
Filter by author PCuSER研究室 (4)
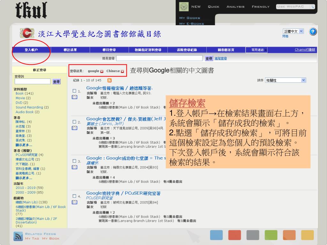pyautogui.click(x=29, y=155)
